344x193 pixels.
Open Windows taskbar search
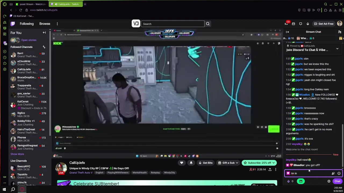(x=13, y=190)
